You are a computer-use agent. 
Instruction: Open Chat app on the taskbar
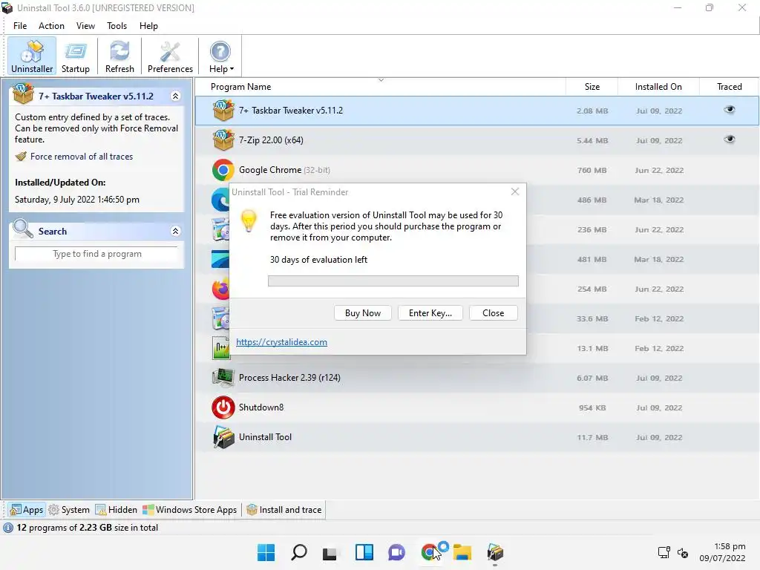396,552
